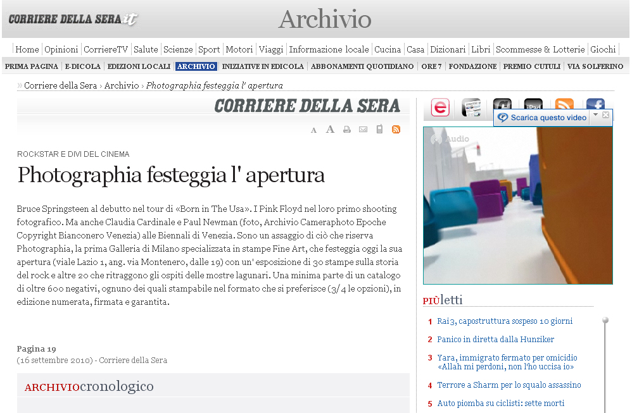Select the ABBONAMENTI QUOTIDIANO tab

(362, 66)
